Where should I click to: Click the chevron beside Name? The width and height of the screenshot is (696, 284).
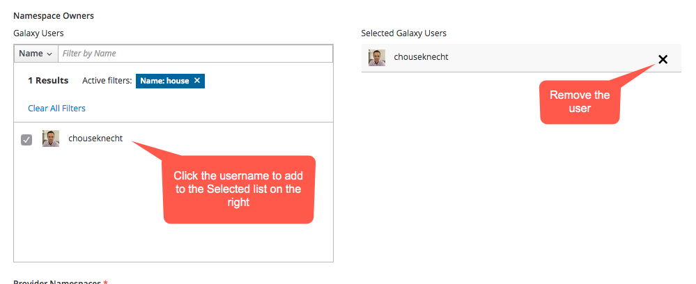click(x=49, y=54)
